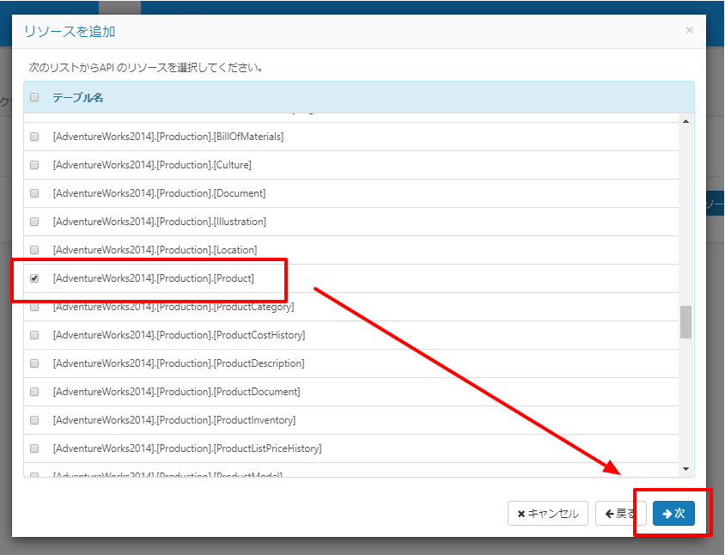
Task: Select the [Production].[ProductDocument] row text
Action: 177,392
